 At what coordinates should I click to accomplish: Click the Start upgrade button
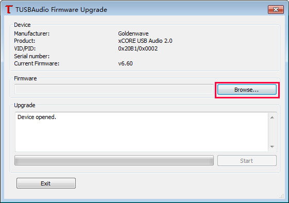[x=247, y=161]
